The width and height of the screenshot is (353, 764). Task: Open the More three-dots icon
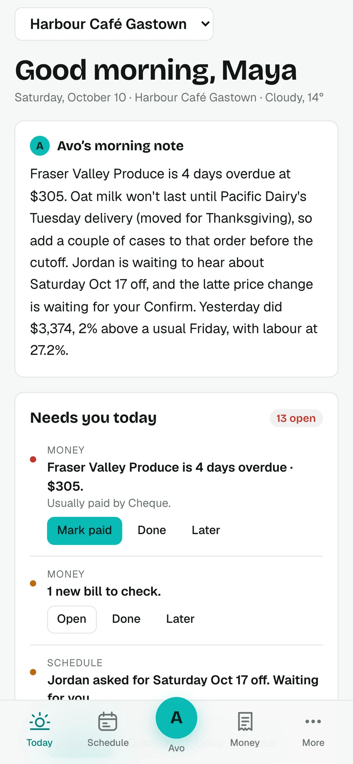(x=313, y=721)
